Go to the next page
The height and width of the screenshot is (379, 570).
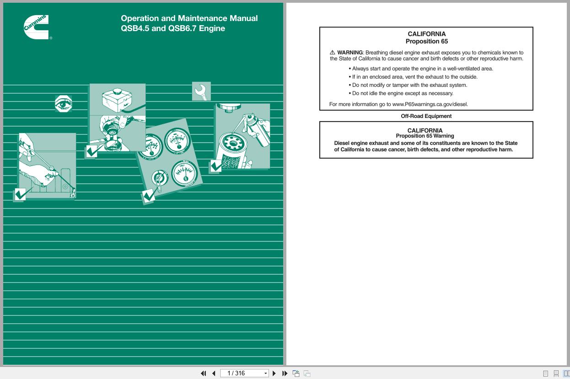(x=274, y=374)
